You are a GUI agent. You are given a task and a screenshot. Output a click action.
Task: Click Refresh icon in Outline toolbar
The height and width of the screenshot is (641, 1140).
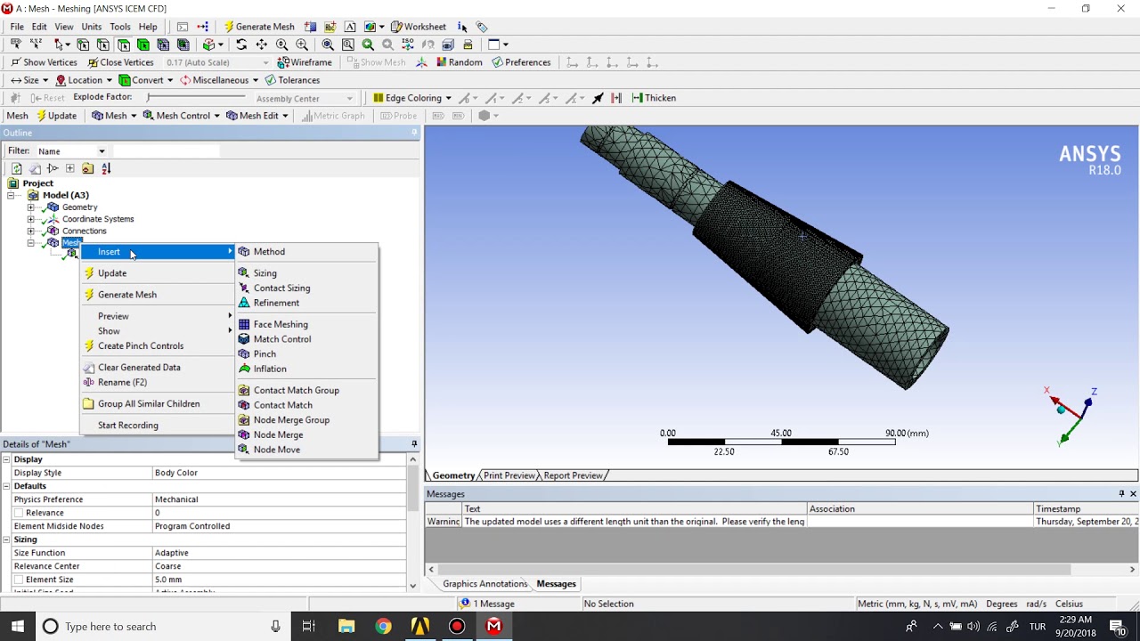click(16, 168)
